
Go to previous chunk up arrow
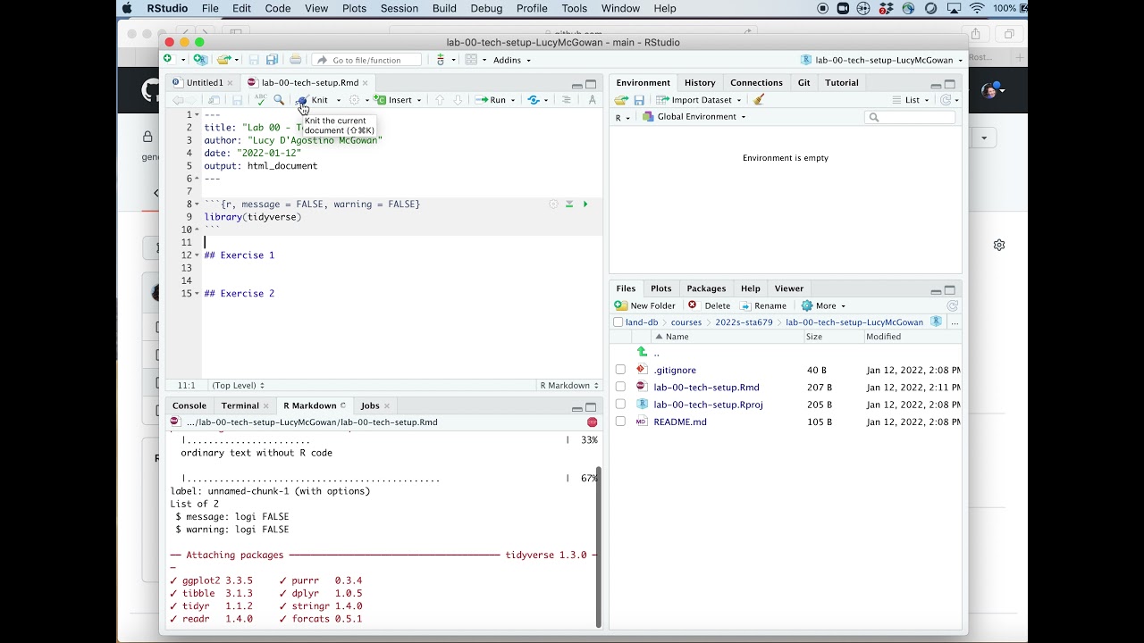pyautogui.click(x=439, y=100)
